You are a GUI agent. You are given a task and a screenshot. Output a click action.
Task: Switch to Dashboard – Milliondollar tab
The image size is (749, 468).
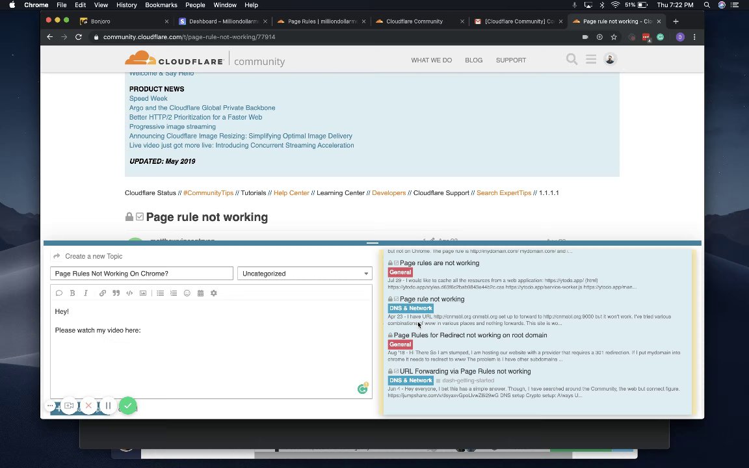223,21
